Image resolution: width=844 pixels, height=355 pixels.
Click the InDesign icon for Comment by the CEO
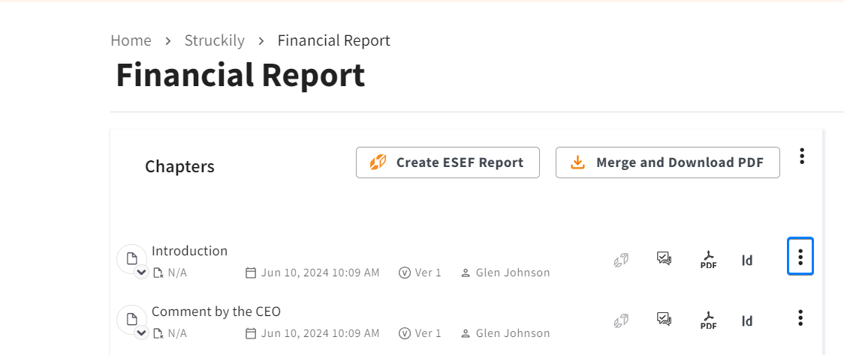747,321
